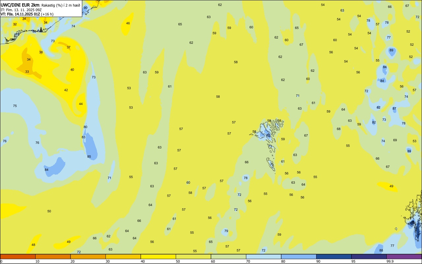Click the map value "37"
Image resolution: width=422 pixels, height=264 pixels.
[69, 47]
